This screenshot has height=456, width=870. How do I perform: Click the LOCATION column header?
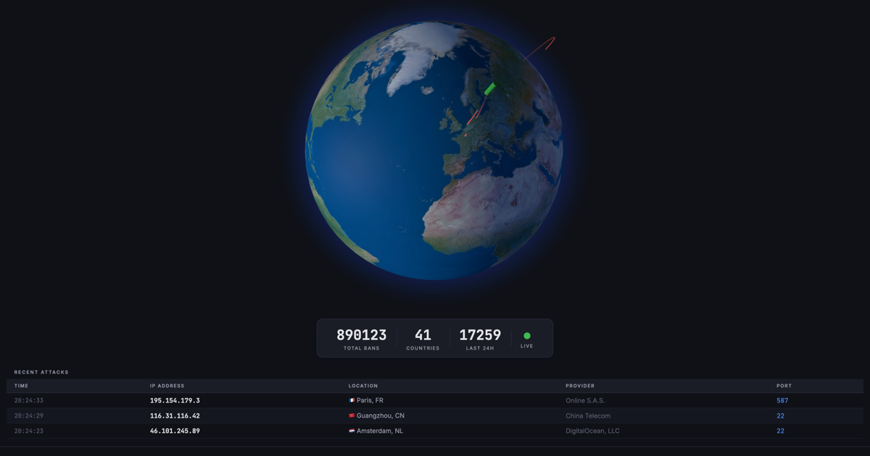tap(363, 385)
